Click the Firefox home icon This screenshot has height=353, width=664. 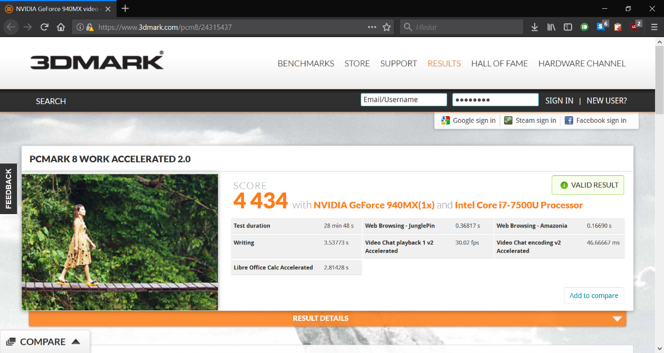click(61, 27)
